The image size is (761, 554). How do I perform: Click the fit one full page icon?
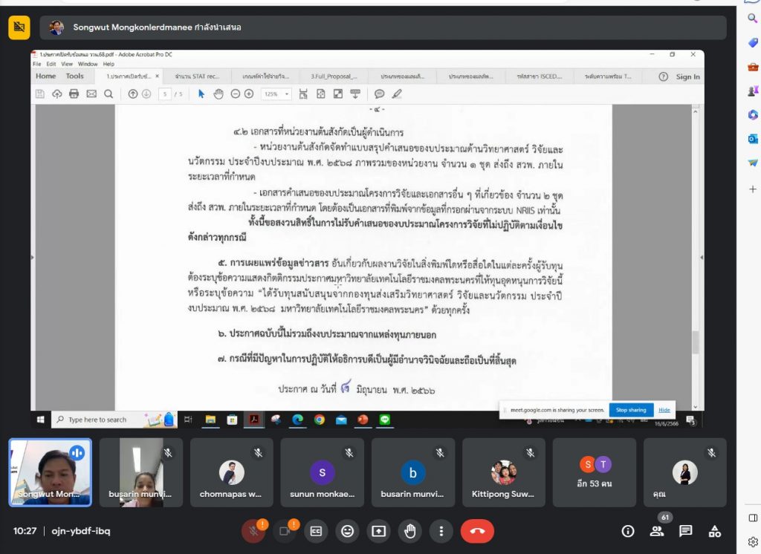coord(321,94)
